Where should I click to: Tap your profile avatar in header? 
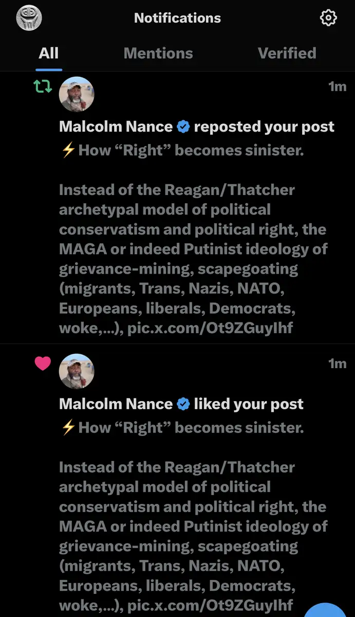(29, 18)
